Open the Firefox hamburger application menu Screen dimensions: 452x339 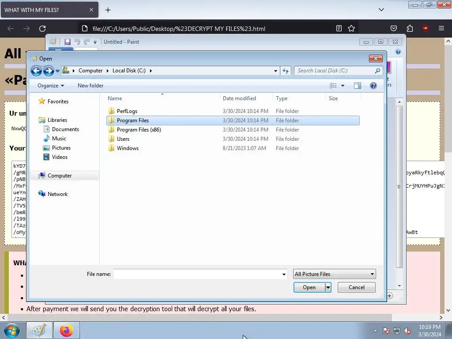click(441, 28)
